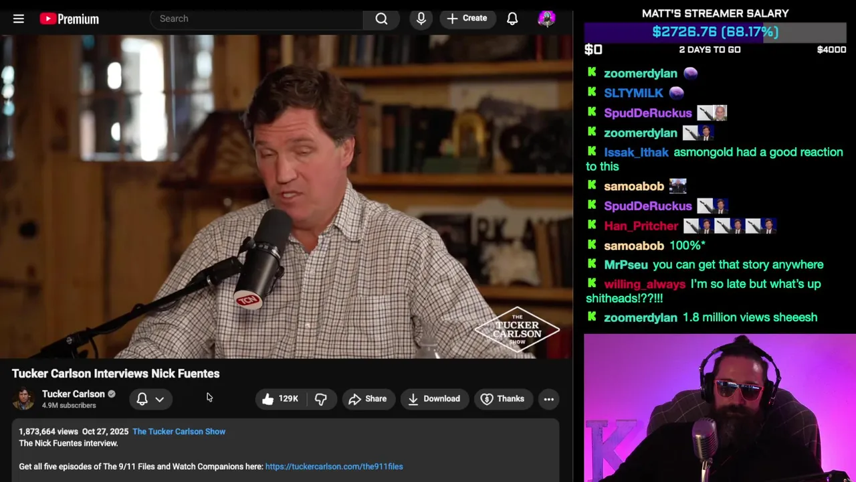Click the emote in samoabob's first message
This screenshot has width=856, height=482.
click(x=677, y=186)
